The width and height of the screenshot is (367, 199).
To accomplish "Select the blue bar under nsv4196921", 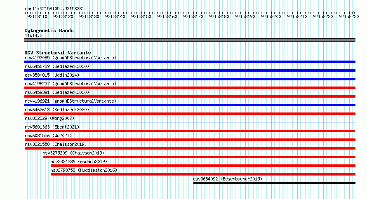I will point(190,105).
